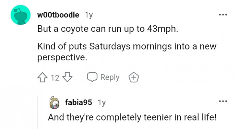Visit the fabia95 user profile
The image size is (239, 129).
79,102
